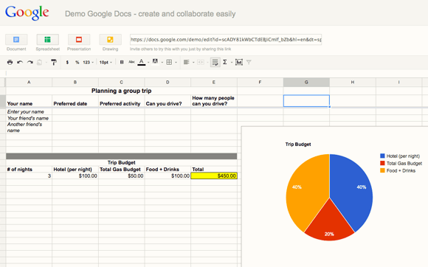Click the 'Your friend's name' cell
The height and width of the screenshot is (267, 428).
point(29,118)
